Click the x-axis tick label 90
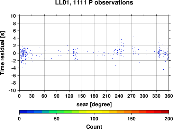173x129 pixels. click(57, 96)
